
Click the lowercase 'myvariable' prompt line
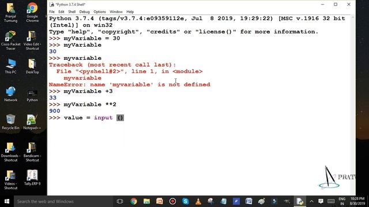[x=82, y=58]
